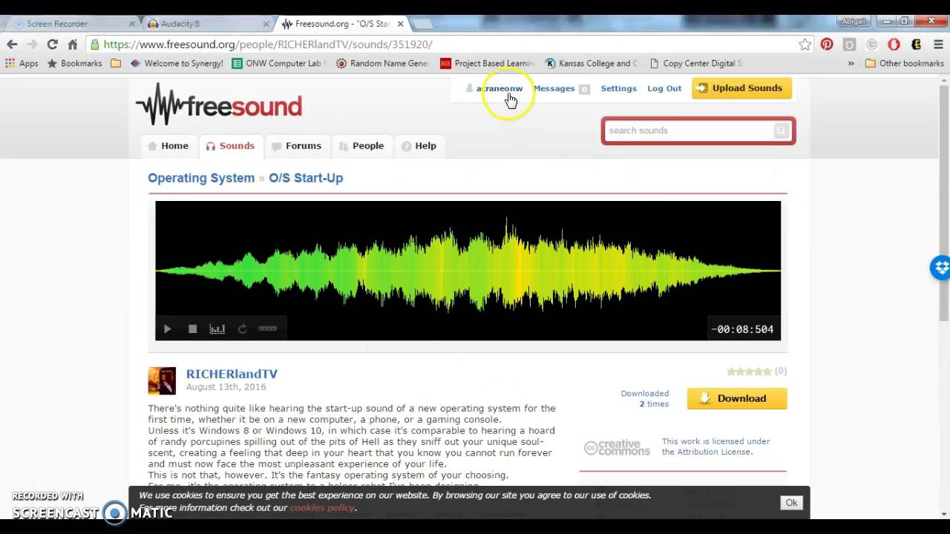Open Messages in the top bar
Screen dimensions: 950x534
pos(554,88)
